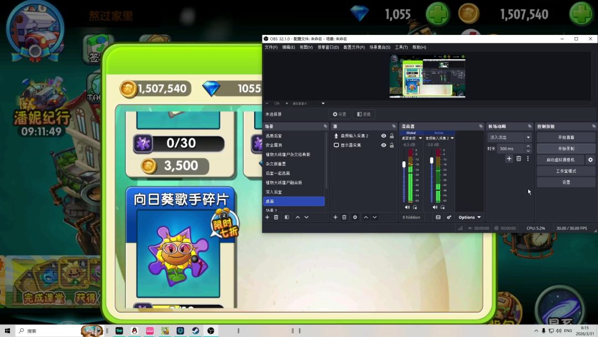Mute the 桌面音频 desktop audio channel
Screen dimensions: 598x337
pos(407,207)
